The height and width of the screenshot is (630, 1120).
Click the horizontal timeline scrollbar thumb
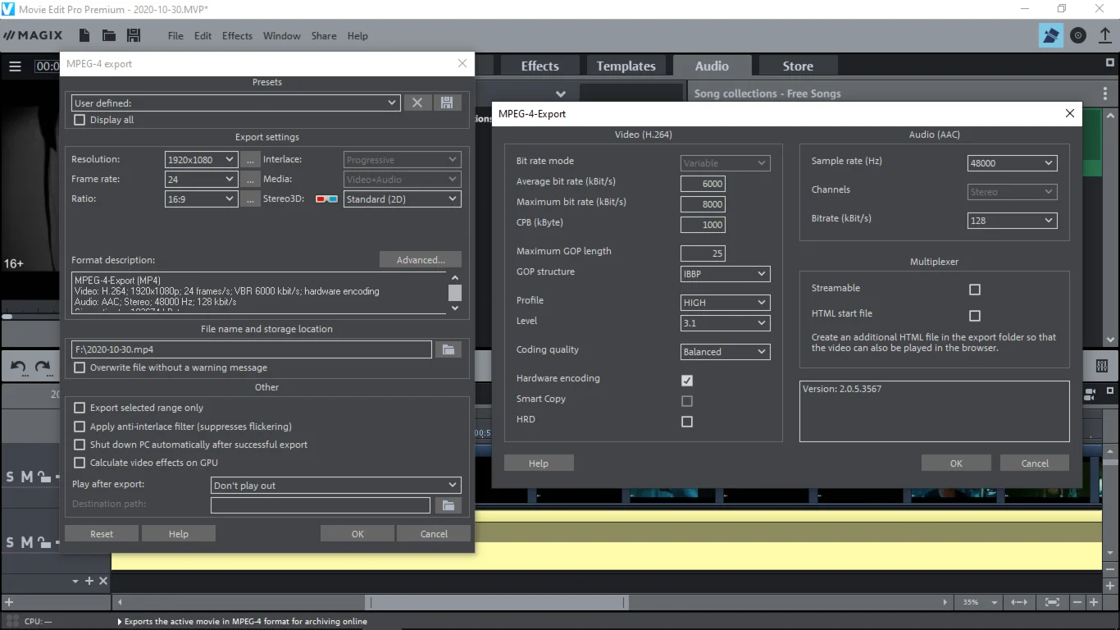click(496, 602)
